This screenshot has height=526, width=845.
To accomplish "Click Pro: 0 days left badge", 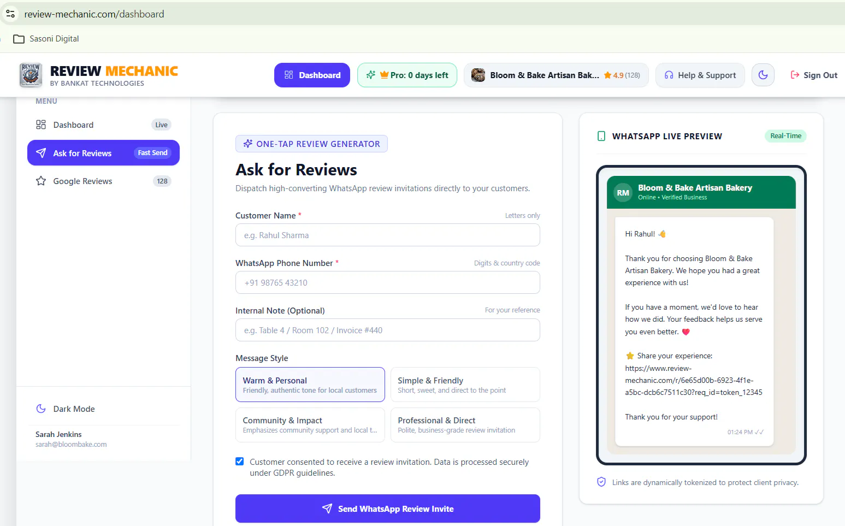I will tap(407, 75).
